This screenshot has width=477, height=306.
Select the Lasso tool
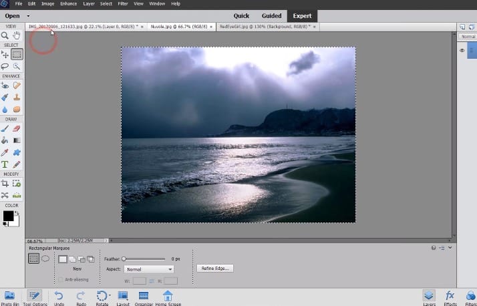click(x=5, y=66)
